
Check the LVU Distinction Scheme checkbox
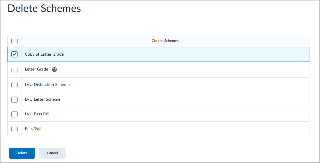(x=14, y=85)
